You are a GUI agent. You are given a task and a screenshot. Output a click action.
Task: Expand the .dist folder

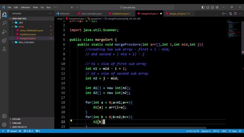coord(31,22)
